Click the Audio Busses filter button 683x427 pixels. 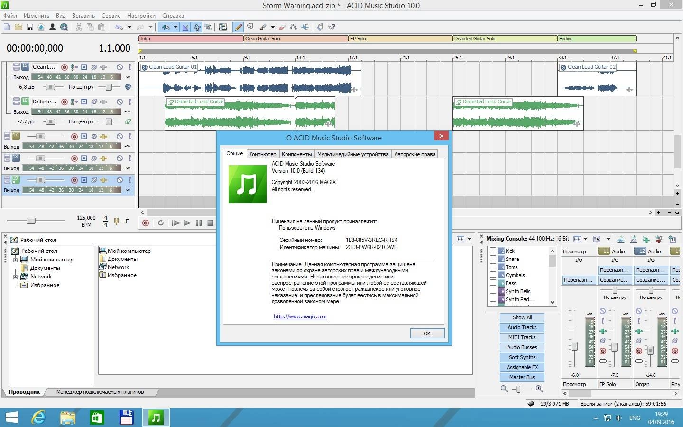[x=522, y=347]
